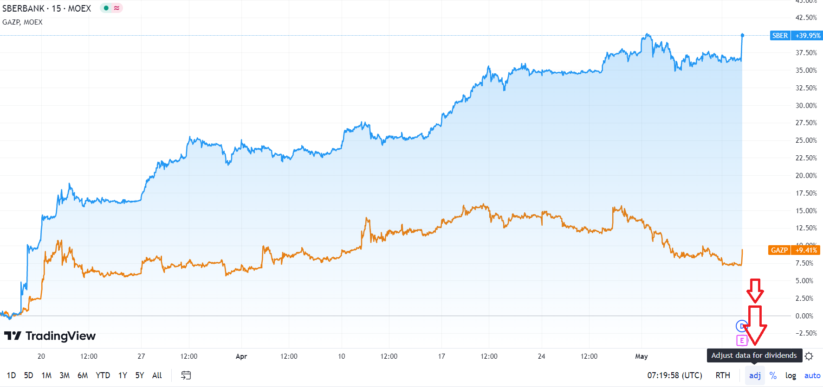Click the SBER blue price label
This screenshot has height=387, width=823.
click(796, 36)
